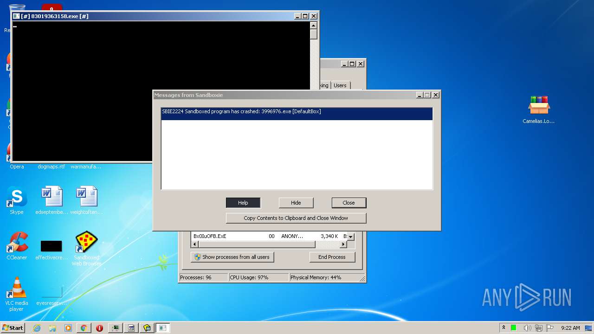The height and width of the screenshot is (334, 594).
Task: Select the weightoften Word document icon
Action: (86, 200)
